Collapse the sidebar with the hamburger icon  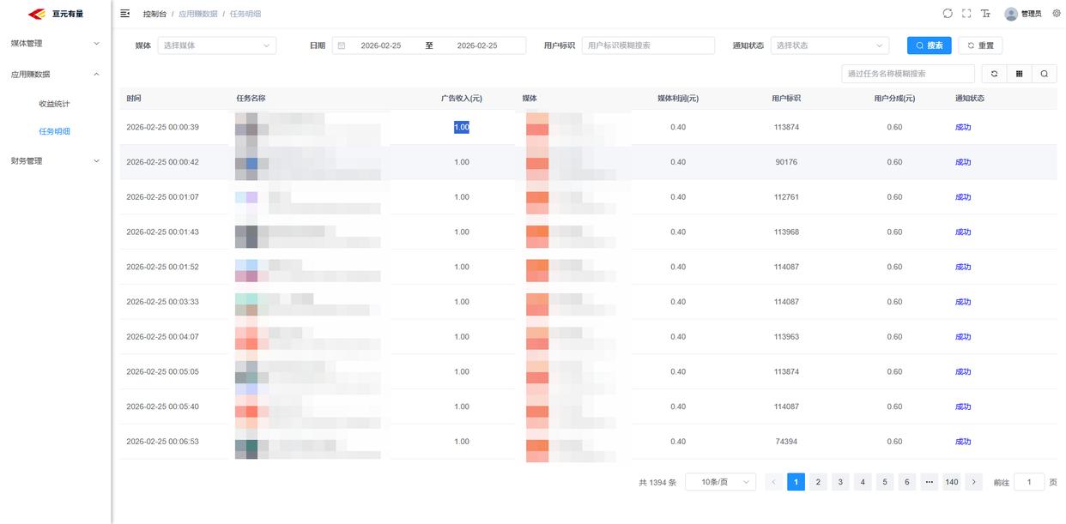click(x=125, y=14)
